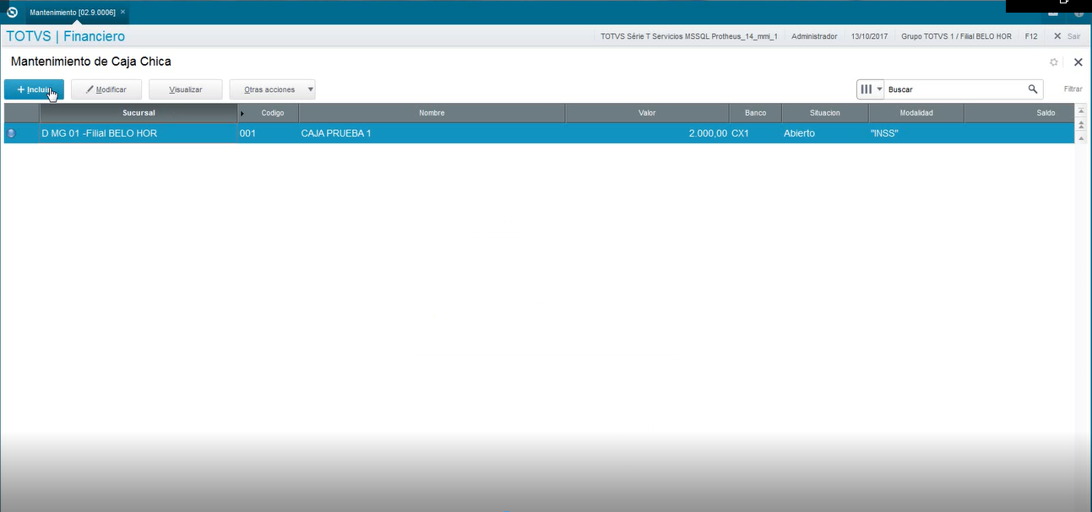Close the Mantenimiento de Caja Chica panel
Image resolution: width=1092 pixels, height=512 pixels.
coord(1078,62)
